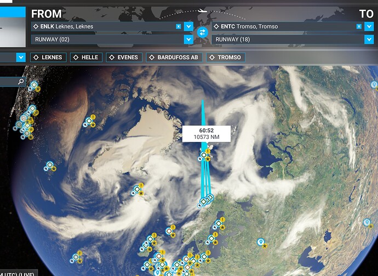Click the map search magnifier icon

click(21, 82)
